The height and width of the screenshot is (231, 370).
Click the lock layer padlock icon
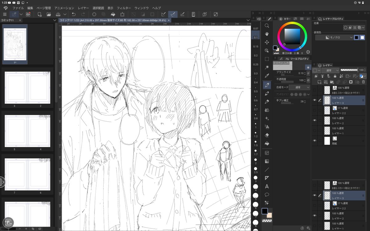click(335, 76)
